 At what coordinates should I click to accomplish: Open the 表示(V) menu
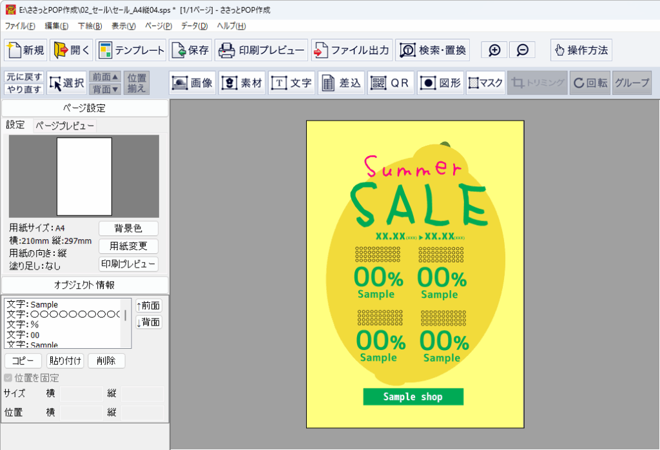coord(124,26)
